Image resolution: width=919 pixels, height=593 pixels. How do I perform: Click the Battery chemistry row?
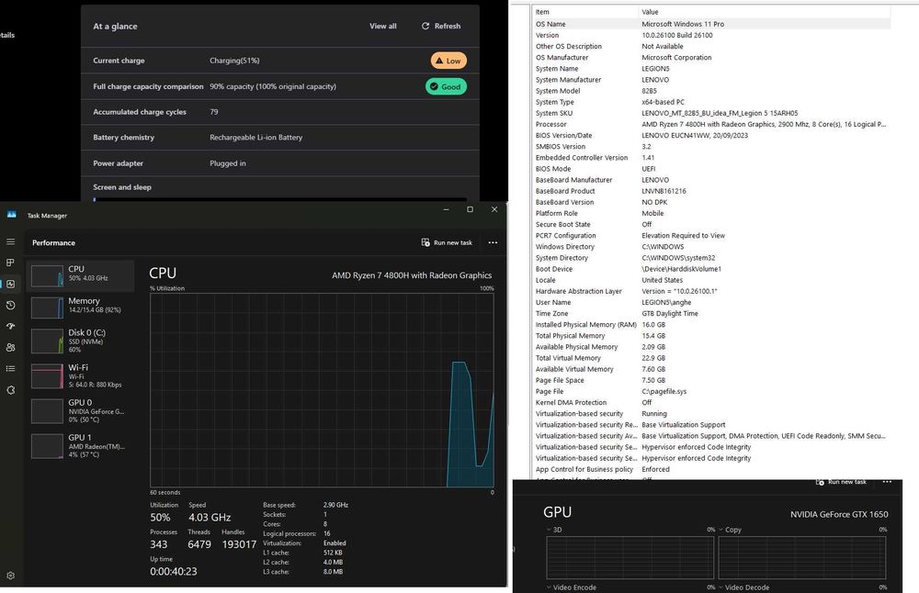(x=280, y=138)
